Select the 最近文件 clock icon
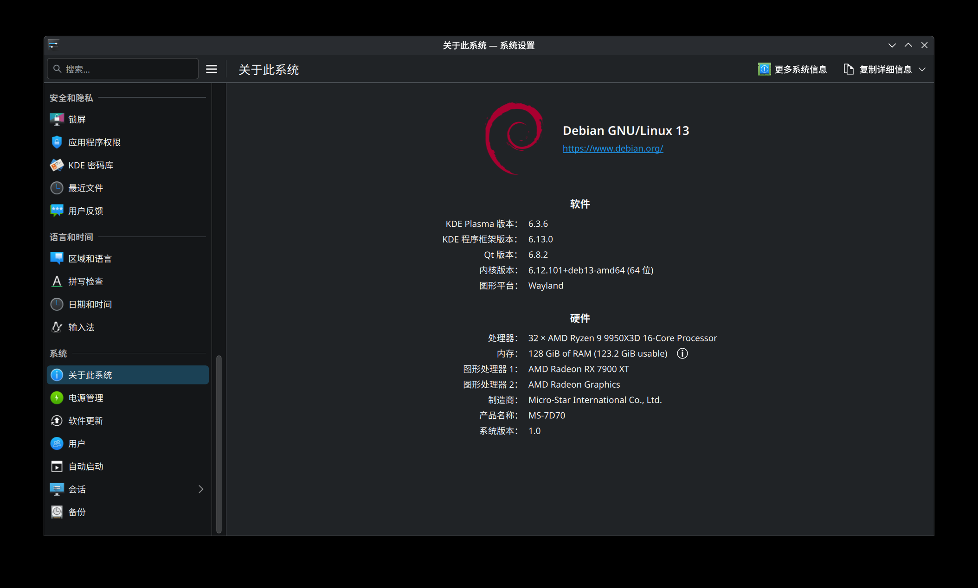Image resolution: width=978 pixels, height=588 pixels. [x=57, y=188]
